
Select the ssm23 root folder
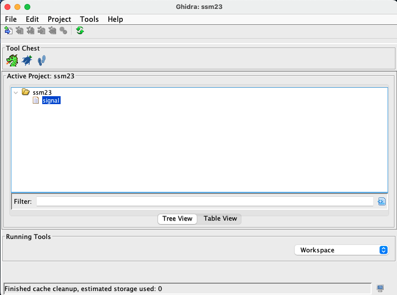pyautogui.click(x=42, y=92)
